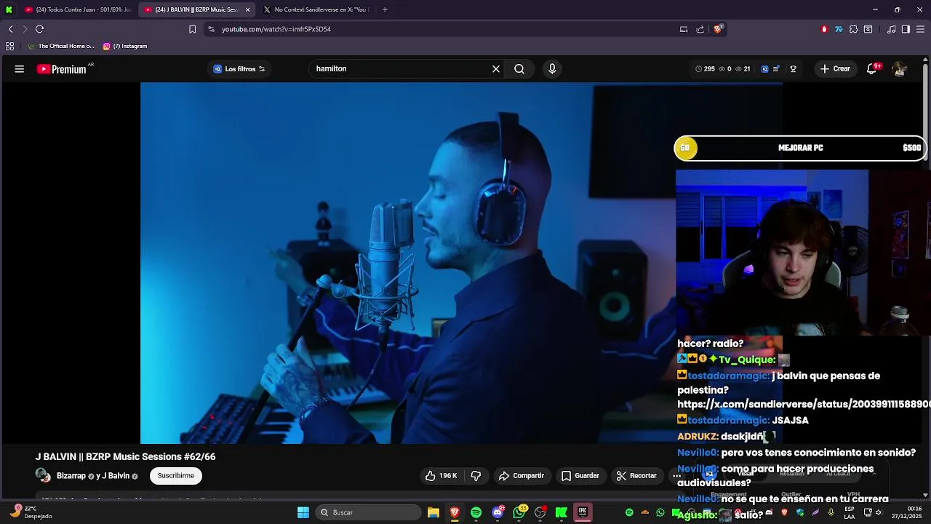931x524 pixels.
Task: Click the youtube.com address bar URL
Action: [276, 29]
